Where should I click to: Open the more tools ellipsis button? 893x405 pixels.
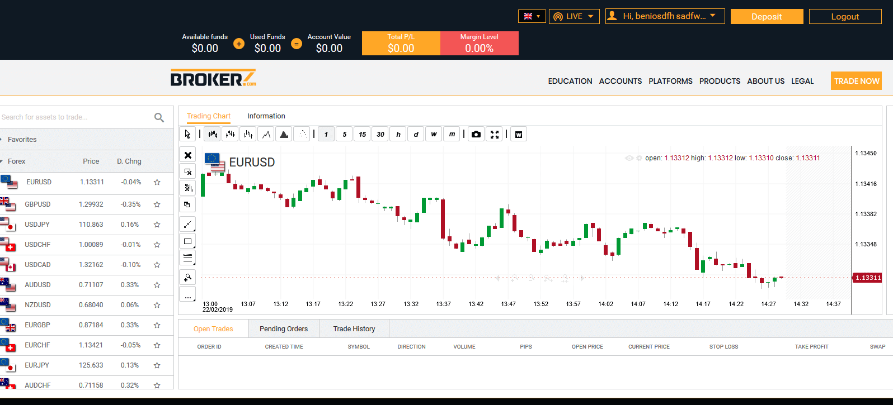click(188, 294)
